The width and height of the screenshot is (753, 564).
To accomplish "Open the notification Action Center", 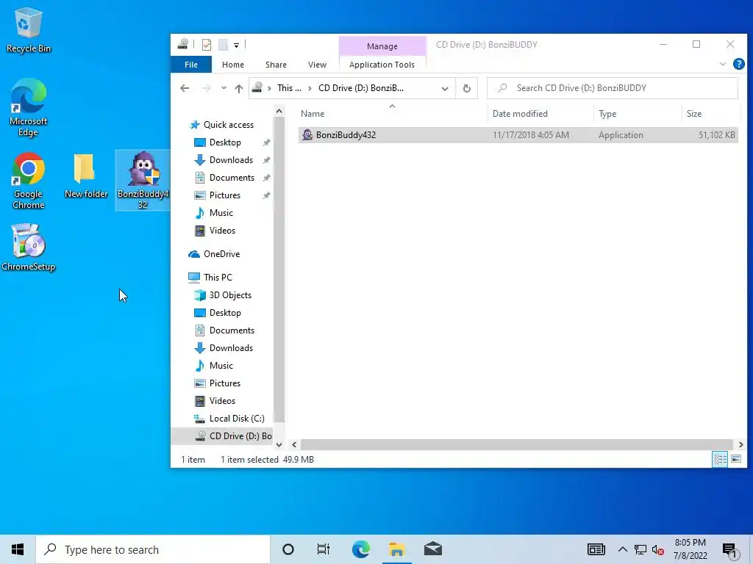I will pyautogui.click(x=730, y=551).
